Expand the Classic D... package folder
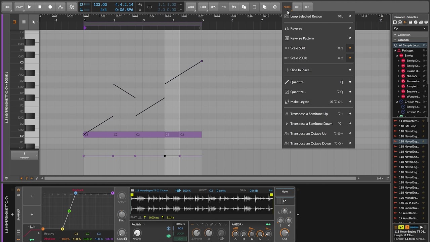The image size is (430, 242). tap(399, 71)
